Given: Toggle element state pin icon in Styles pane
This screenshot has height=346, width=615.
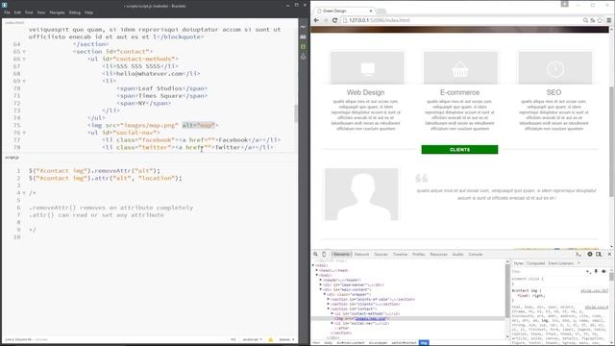Looking at the screenshot, I should pos(596,271).
